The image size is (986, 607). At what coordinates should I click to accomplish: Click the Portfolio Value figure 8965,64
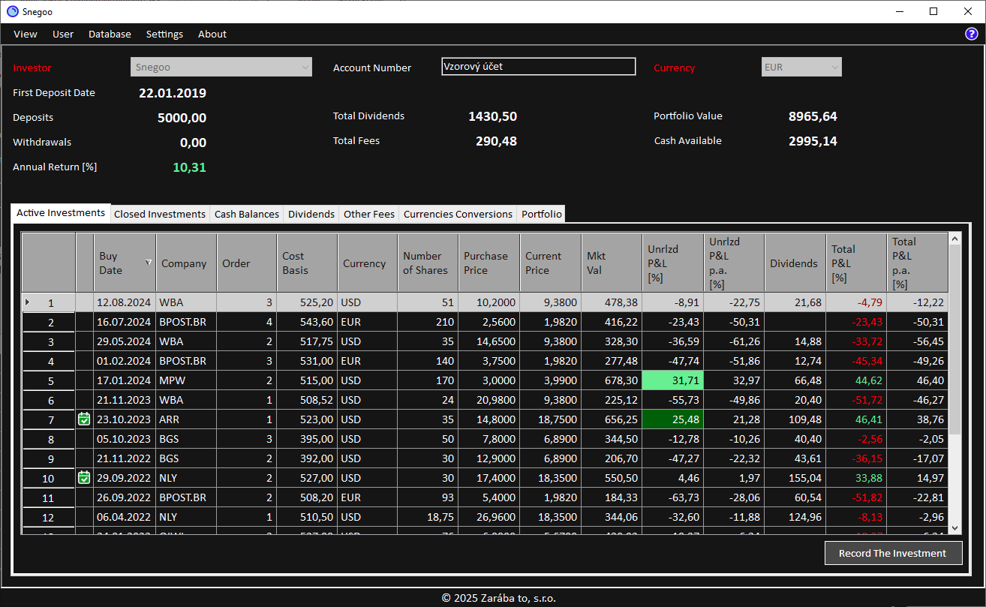[x=813, y=116]
